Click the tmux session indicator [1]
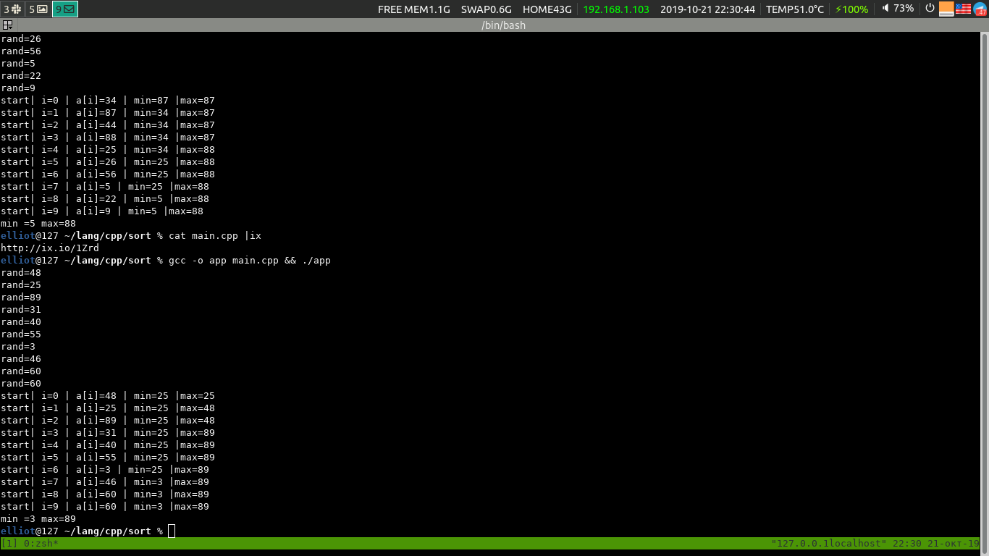 pyautogui.click(x=9, y=543)
